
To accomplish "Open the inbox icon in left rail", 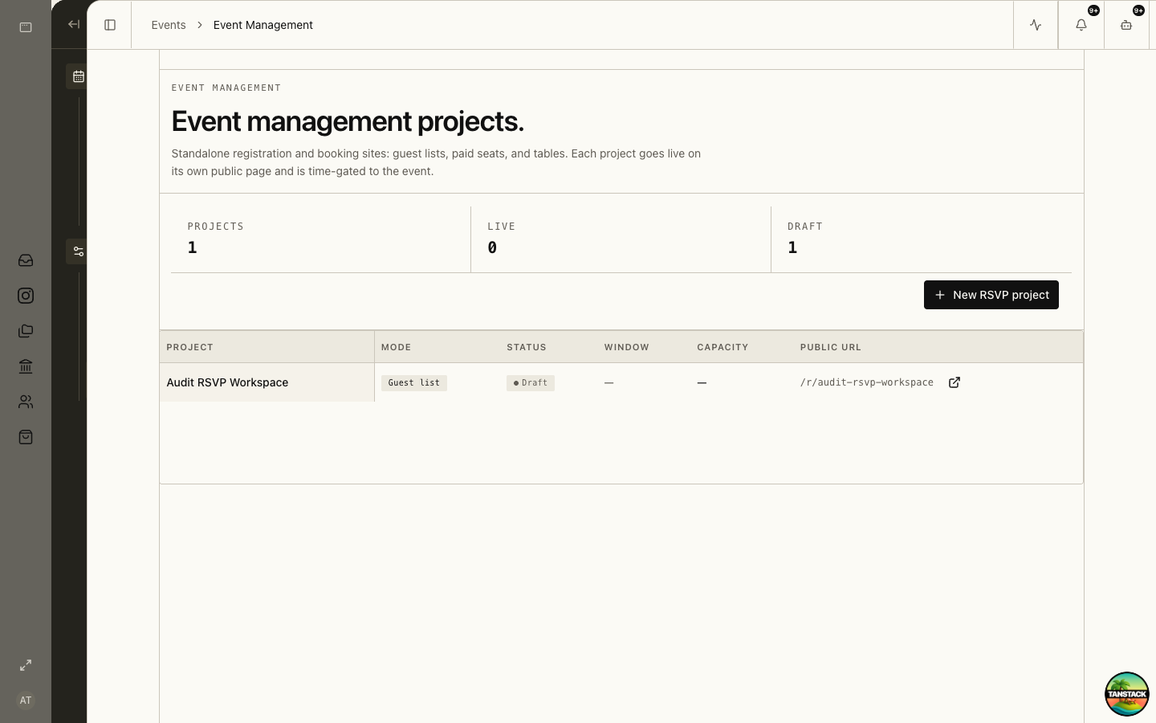I will tap(26, 260).
